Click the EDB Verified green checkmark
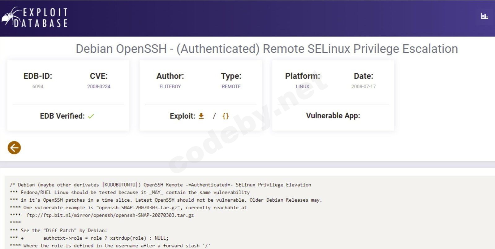Screen dimensions: 495x249 point(91,116)
